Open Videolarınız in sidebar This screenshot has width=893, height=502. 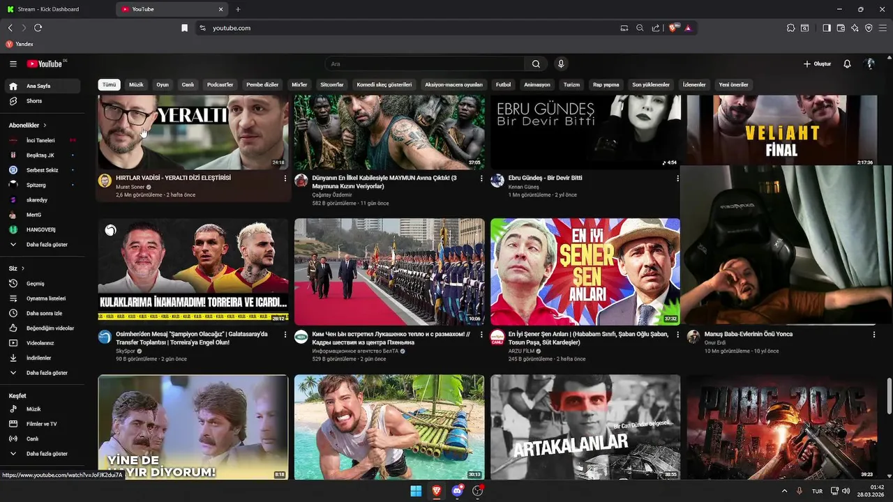[x=42, y=343]
